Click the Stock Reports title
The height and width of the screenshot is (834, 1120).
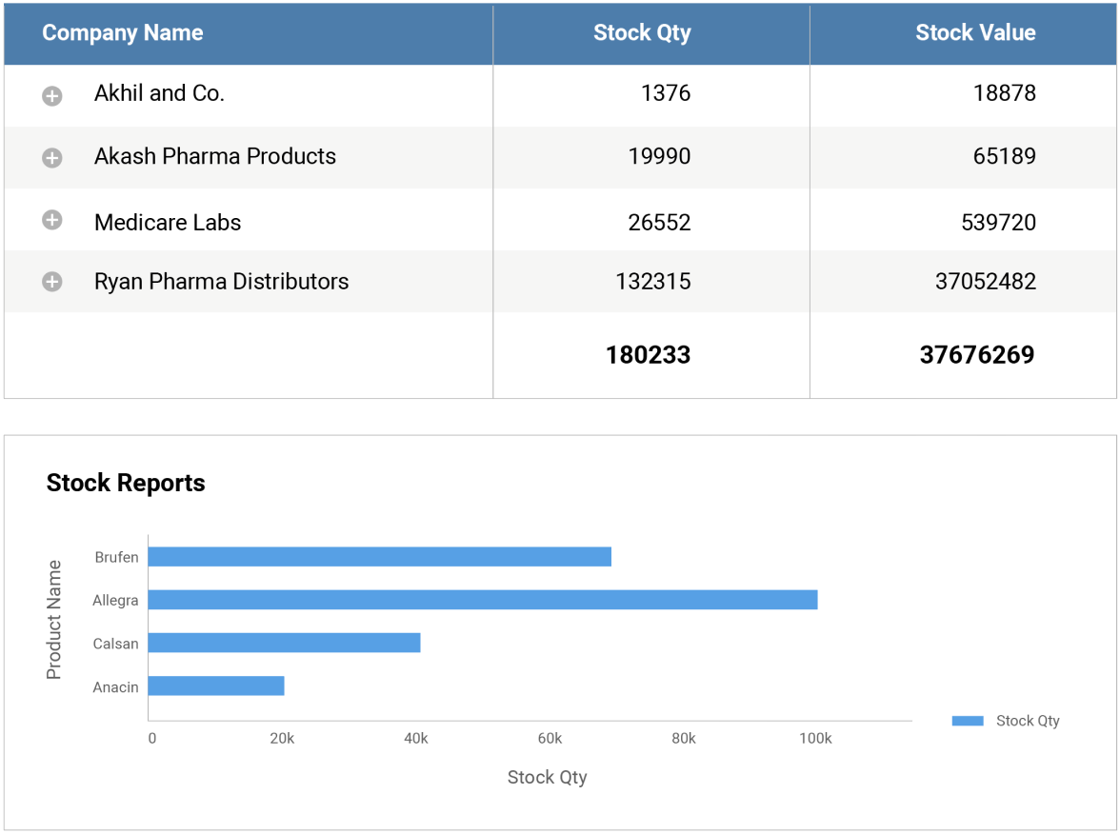coord(126,483)
